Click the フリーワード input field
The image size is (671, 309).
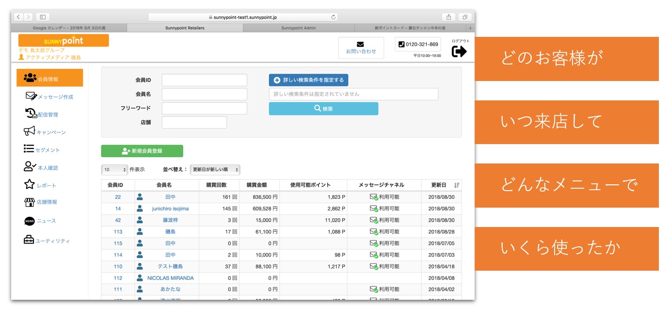[205, 108]
